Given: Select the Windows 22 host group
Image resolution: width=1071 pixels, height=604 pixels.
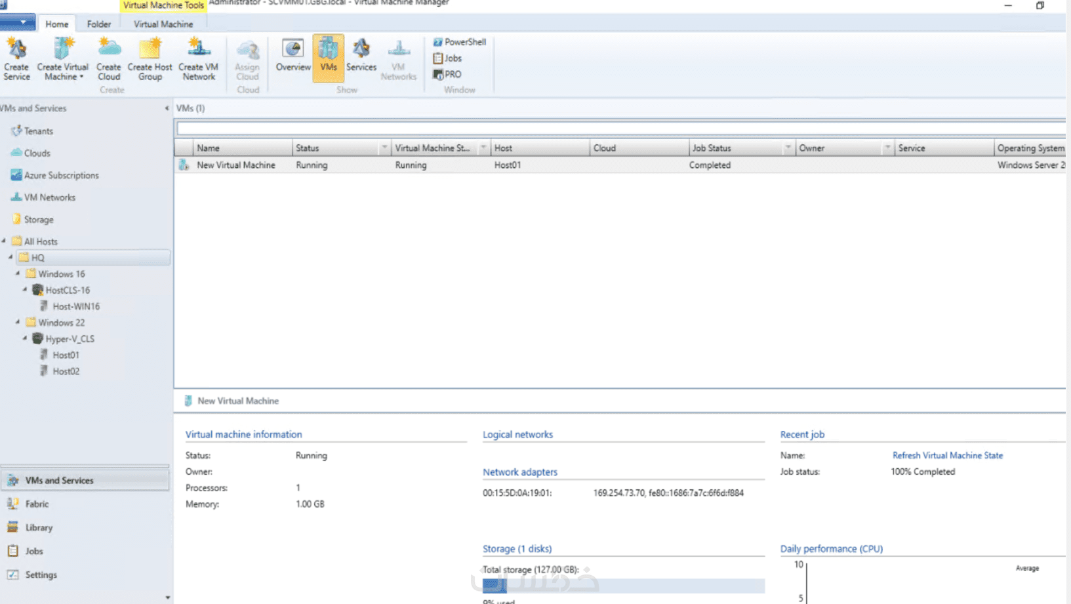Looking at the screenshot, I should (x=55, y=323).
